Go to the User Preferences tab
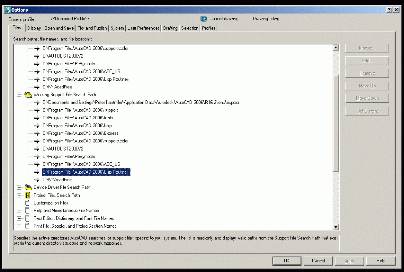The image size is (404, 272). (143, 28)
